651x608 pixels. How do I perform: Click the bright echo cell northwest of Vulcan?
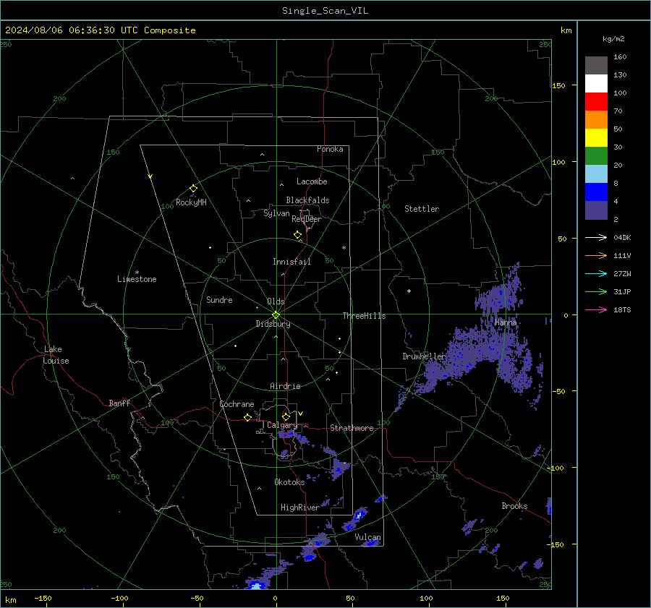[x=358, y=515]
